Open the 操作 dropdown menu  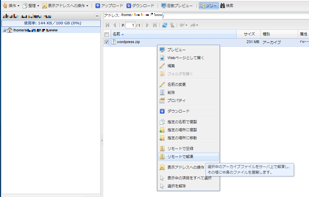(x=11, y=6)
